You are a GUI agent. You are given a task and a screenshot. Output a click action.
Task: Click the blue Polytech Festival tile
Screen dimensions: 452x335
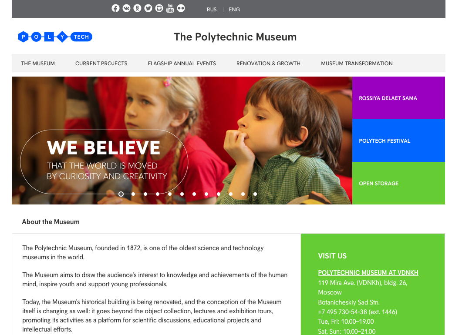pyautogui.click(x=398, y=141)
